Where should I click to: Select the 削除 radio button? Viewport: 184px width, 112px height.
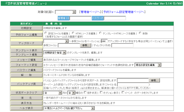coord(140,33)
